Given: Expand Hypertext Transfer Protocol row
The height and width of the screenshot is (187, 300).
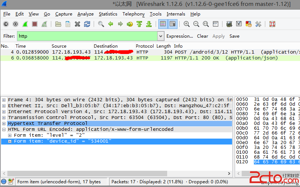Looking at the screenshot, I should pyautogui.click(x=4, y=123).
